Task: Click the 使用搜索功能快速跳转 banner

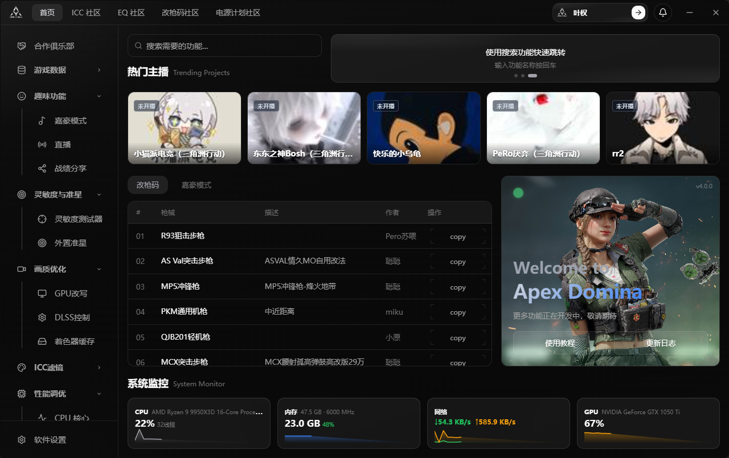Action: tap(525, 58)
